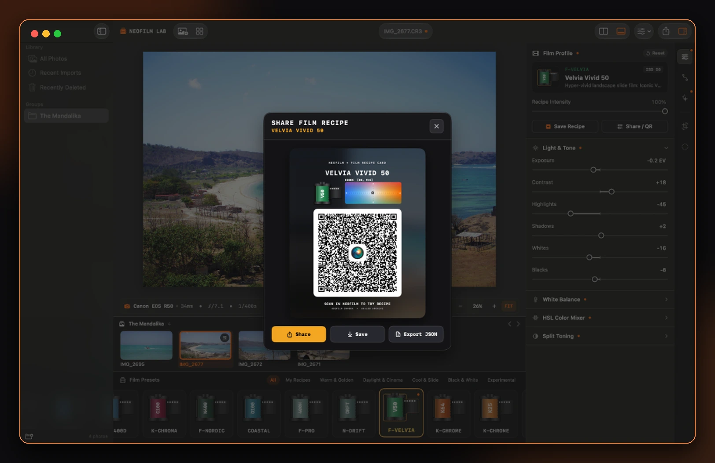Select the COASTAL film preset
The height and width of the screenshot is (463, 715).
point(259,413)
